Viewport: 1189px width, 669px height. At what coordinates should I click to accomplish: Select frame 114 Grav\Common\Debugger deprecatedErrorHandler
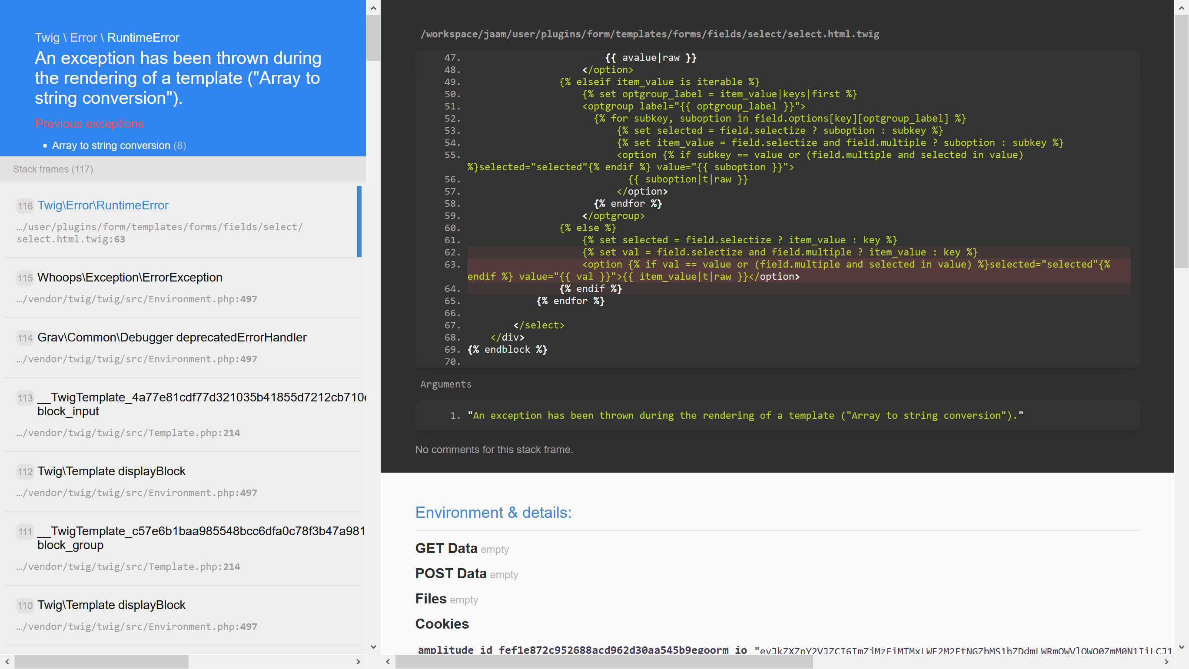pyautogui.click(x=183, y=348)
